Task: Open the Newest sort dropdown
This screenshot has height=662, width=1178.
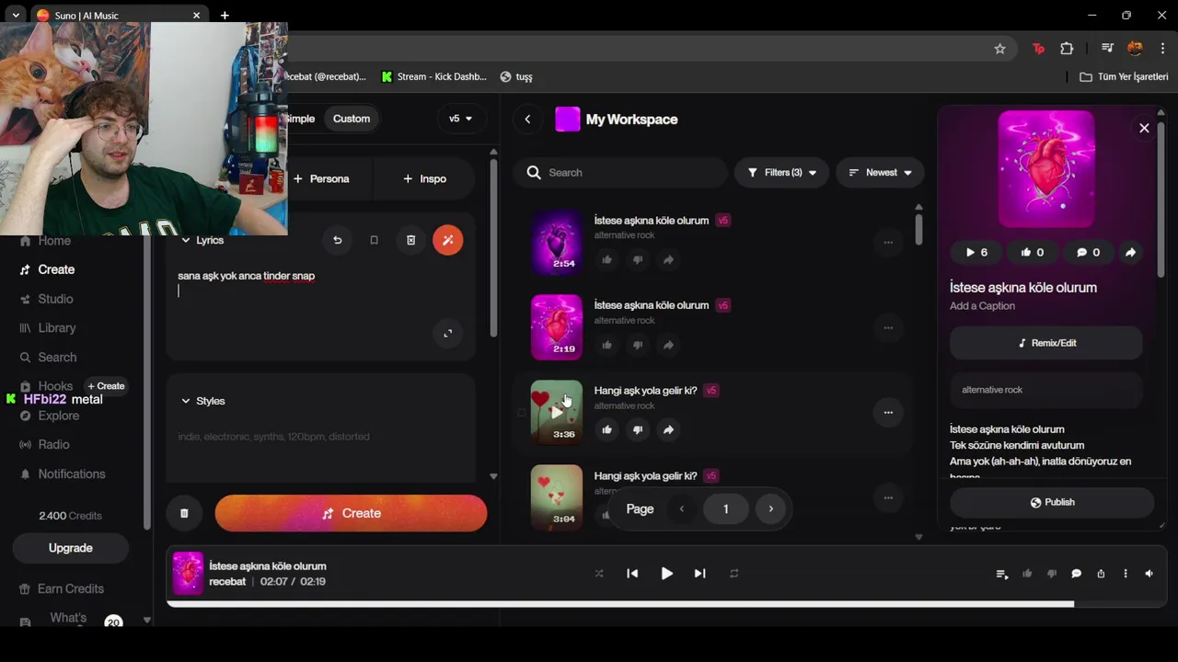Action: pos(880,172)
